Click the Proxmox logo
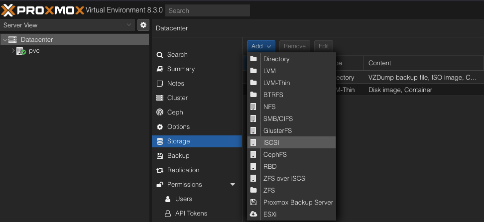The width and height of the screenshot is (484, 222). coord(43,10)
